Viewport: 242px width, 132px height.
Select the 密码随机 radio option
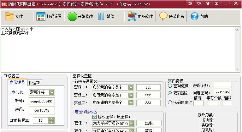[x=170, y=85]
